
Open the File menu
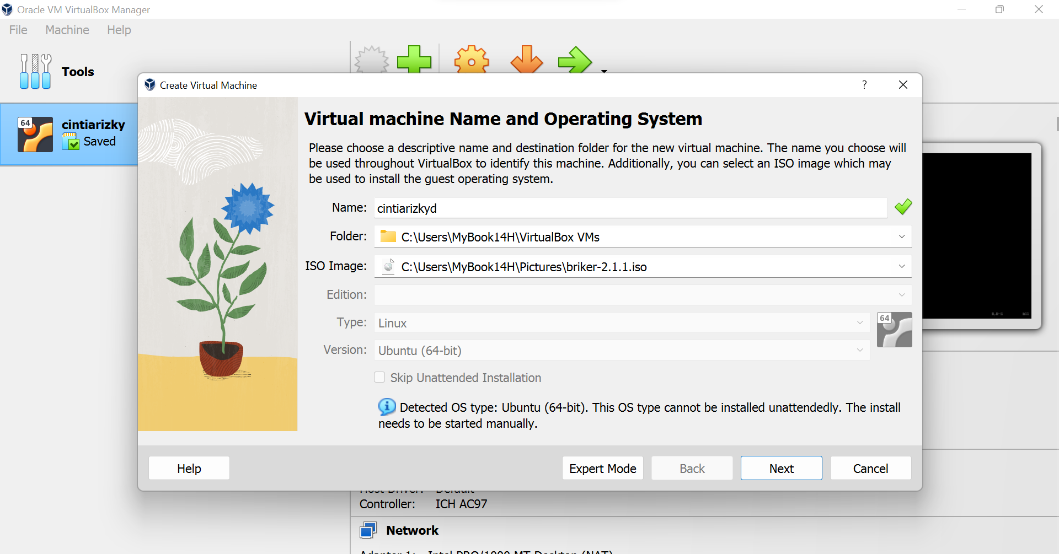pos(18,30)
